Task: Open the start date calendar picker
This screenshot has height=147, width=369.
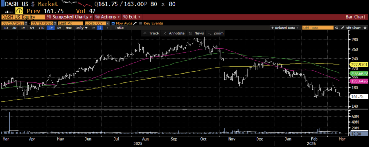Action: coord(25,23)
